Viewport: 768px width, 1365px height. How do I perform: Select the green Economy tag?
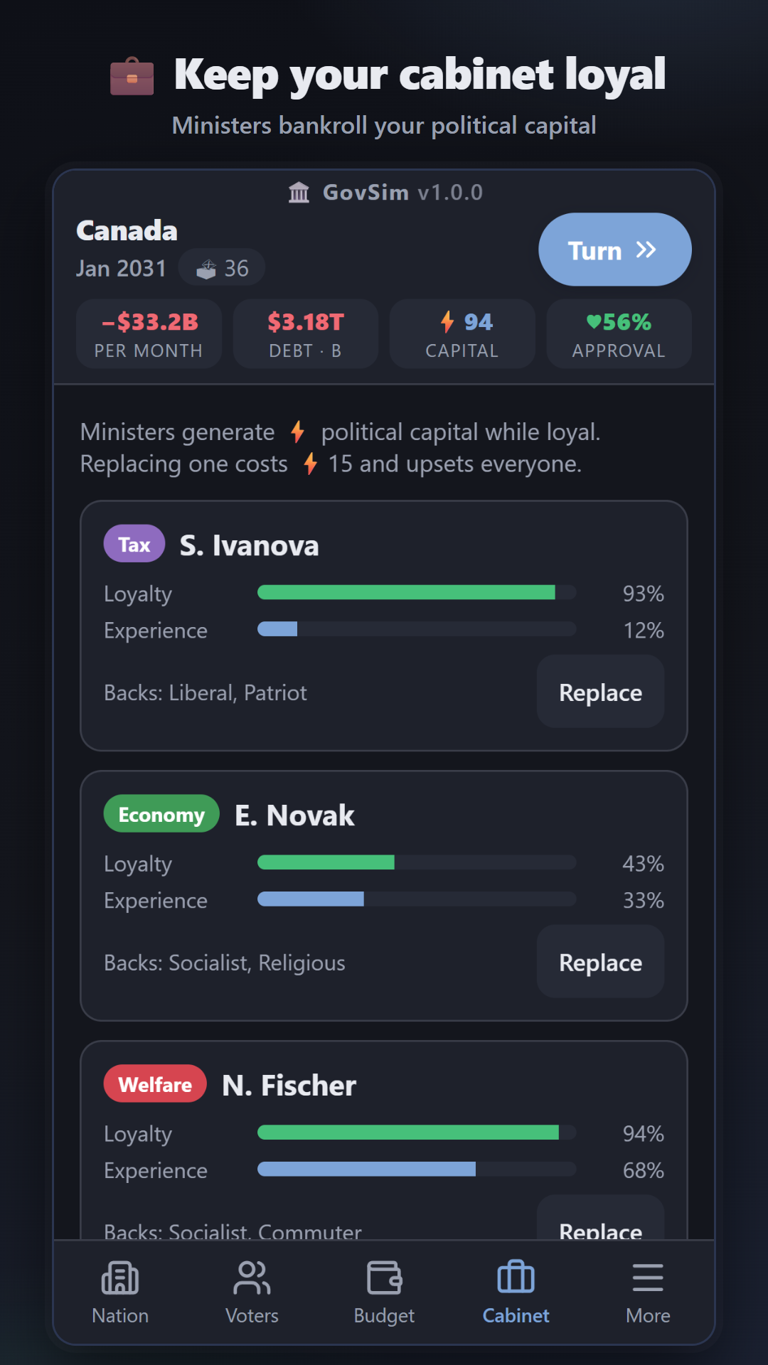(161, 814)
